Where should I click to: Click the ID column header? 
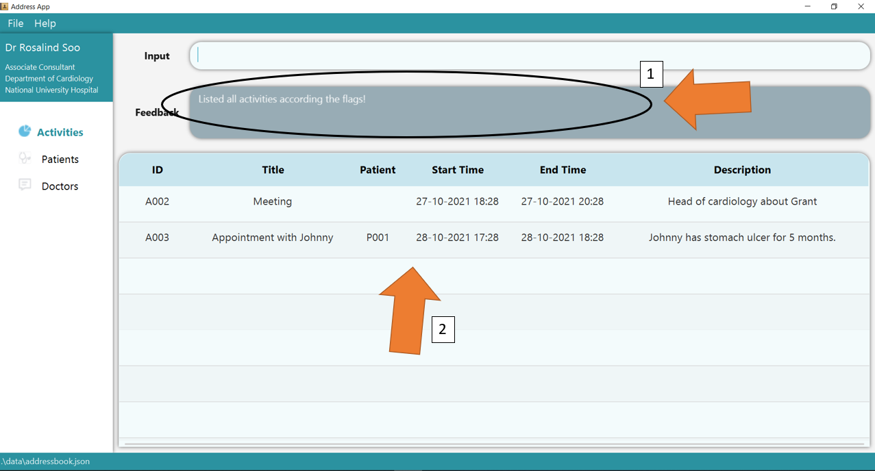pos(158,170)
